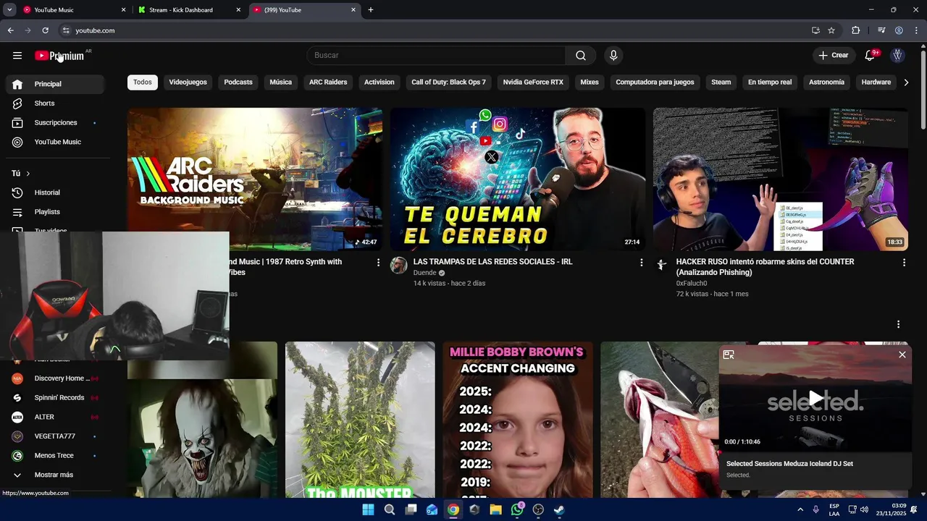Open Shorts shelf options menu

(898, 325)
